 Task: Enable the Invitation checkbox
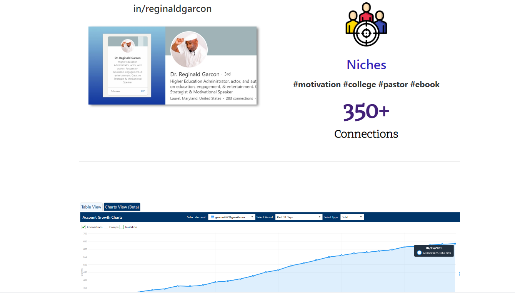coord(122,227)
